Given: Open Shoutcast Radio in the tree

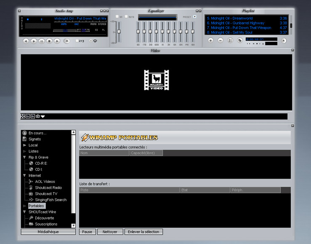Looking at the screenshot, I should (48, 188).
